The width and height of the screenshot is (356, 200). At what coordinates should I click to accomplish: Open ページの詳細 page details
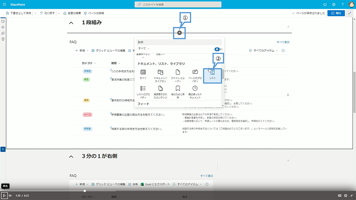coord(94,13)
